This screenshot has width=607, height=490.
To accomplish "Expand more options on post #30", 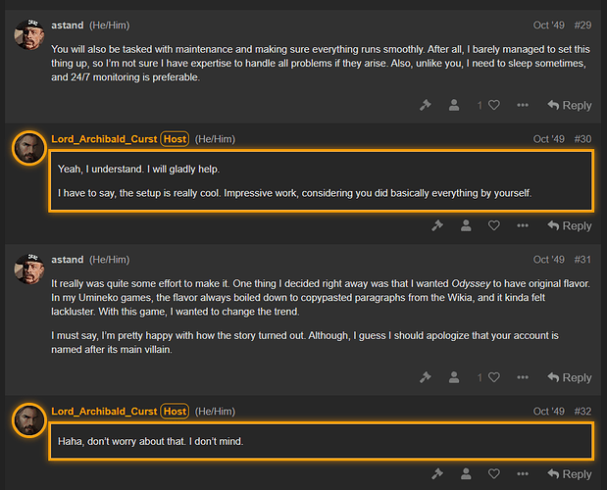I will pos(523,225).
